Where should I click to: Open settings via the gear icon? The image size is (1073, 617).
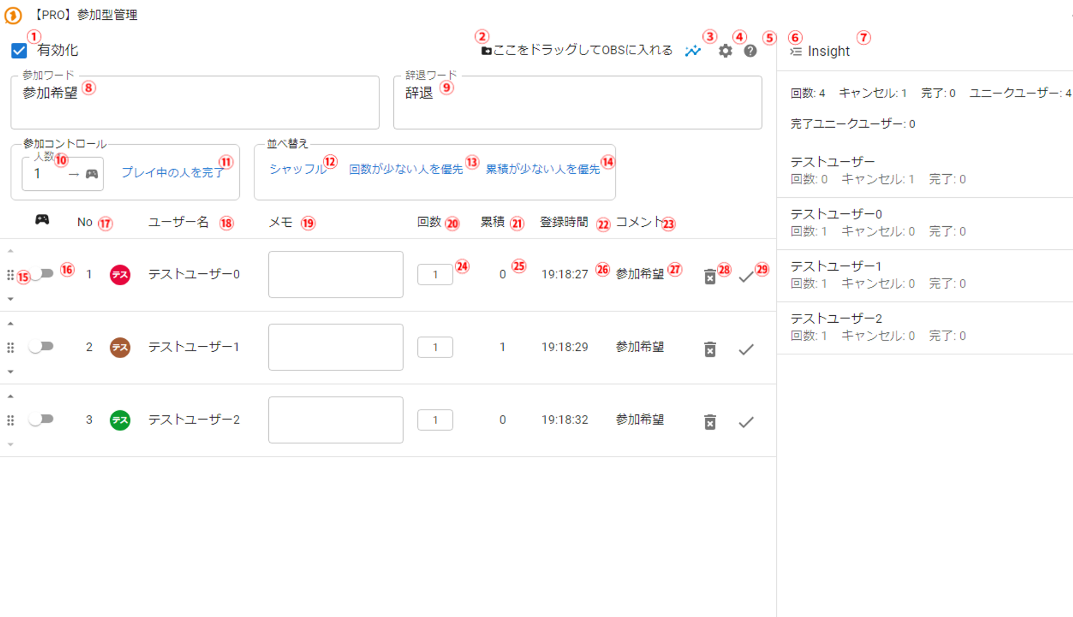(725, 51)
